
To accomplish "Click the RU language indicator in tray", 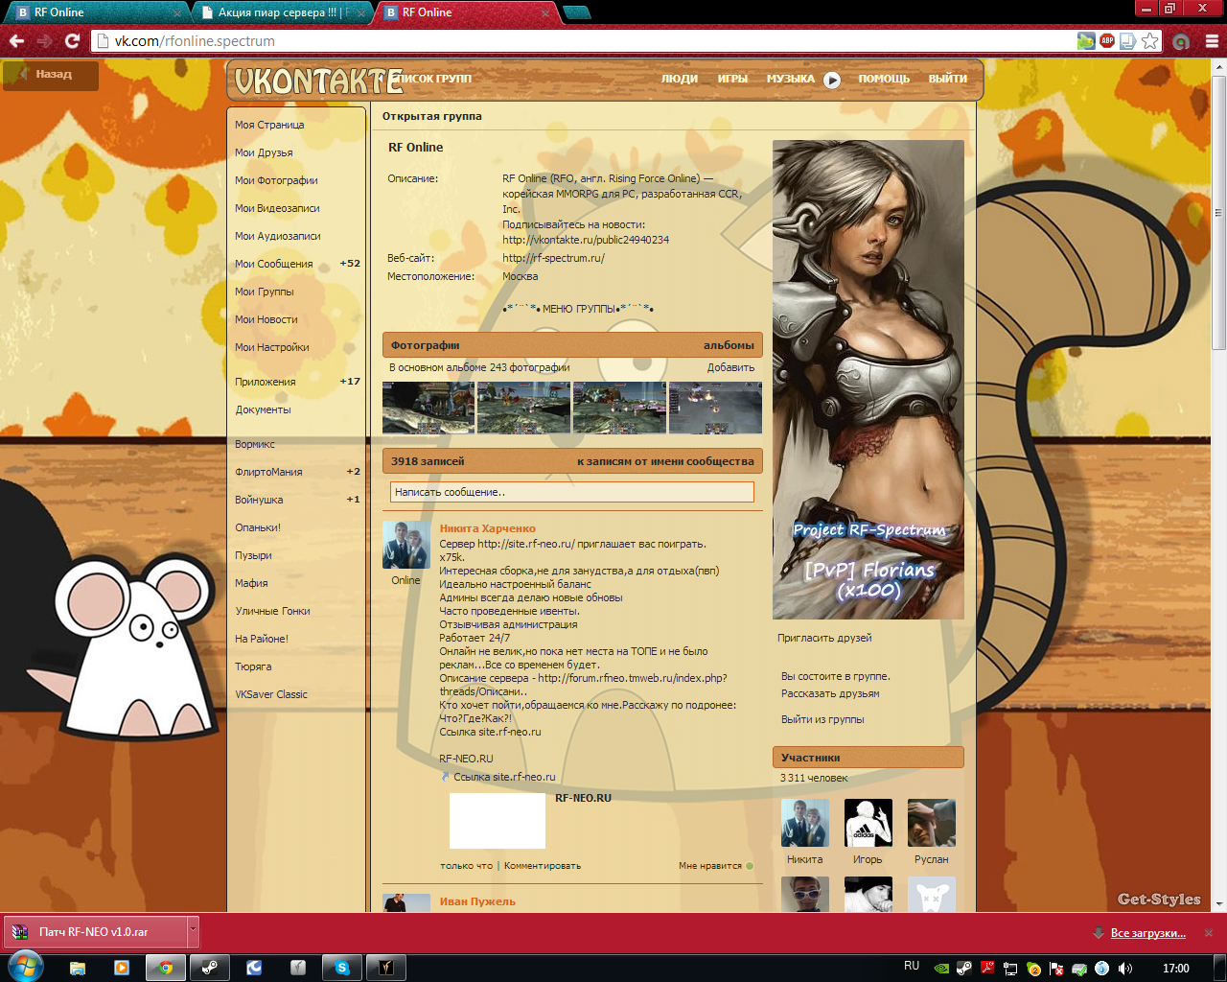I will pos(912,966).
